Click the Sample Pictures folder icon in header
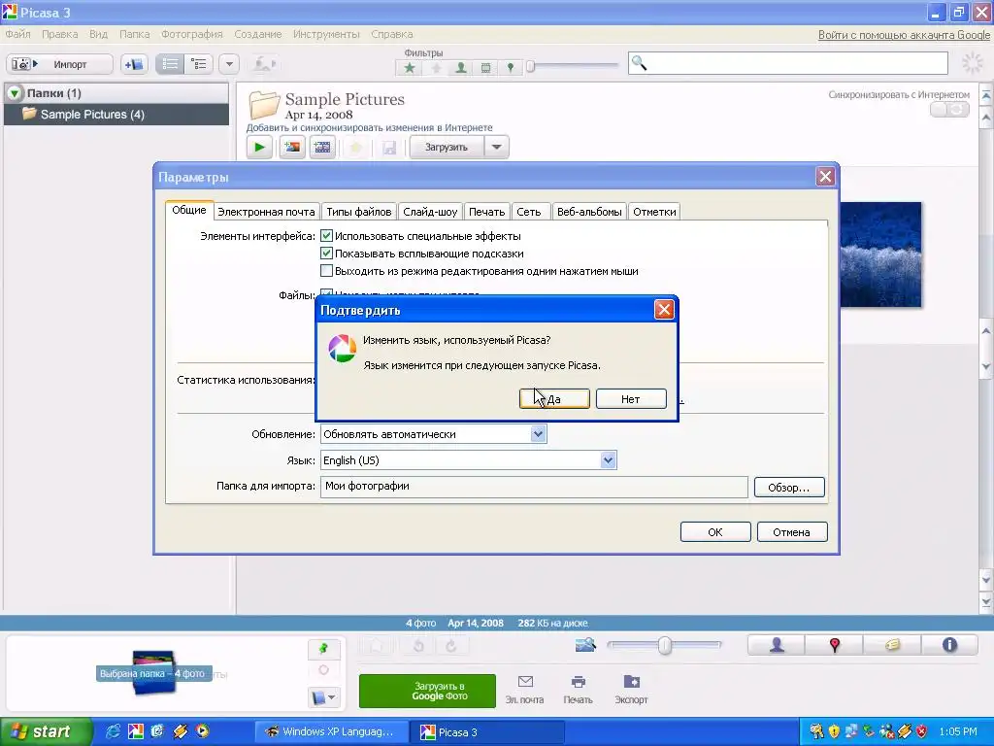 pyautogui.click(x=264, y=105)
